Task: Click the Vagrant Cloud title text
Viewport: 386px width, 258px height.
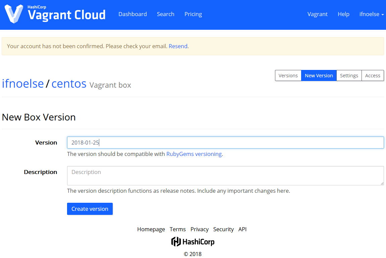Action: [67, 15]
